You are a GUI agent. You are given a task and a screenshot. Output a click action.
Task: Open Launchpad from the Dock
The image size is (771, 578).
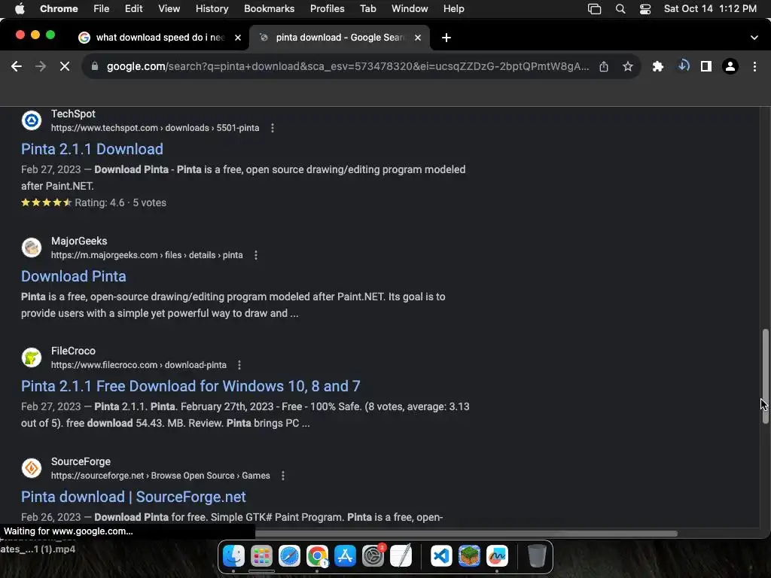click(261, 556)
